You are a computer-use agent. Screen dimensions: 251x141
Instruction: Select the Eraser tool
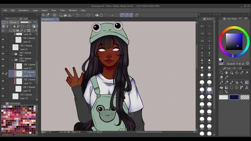[221, 78]
